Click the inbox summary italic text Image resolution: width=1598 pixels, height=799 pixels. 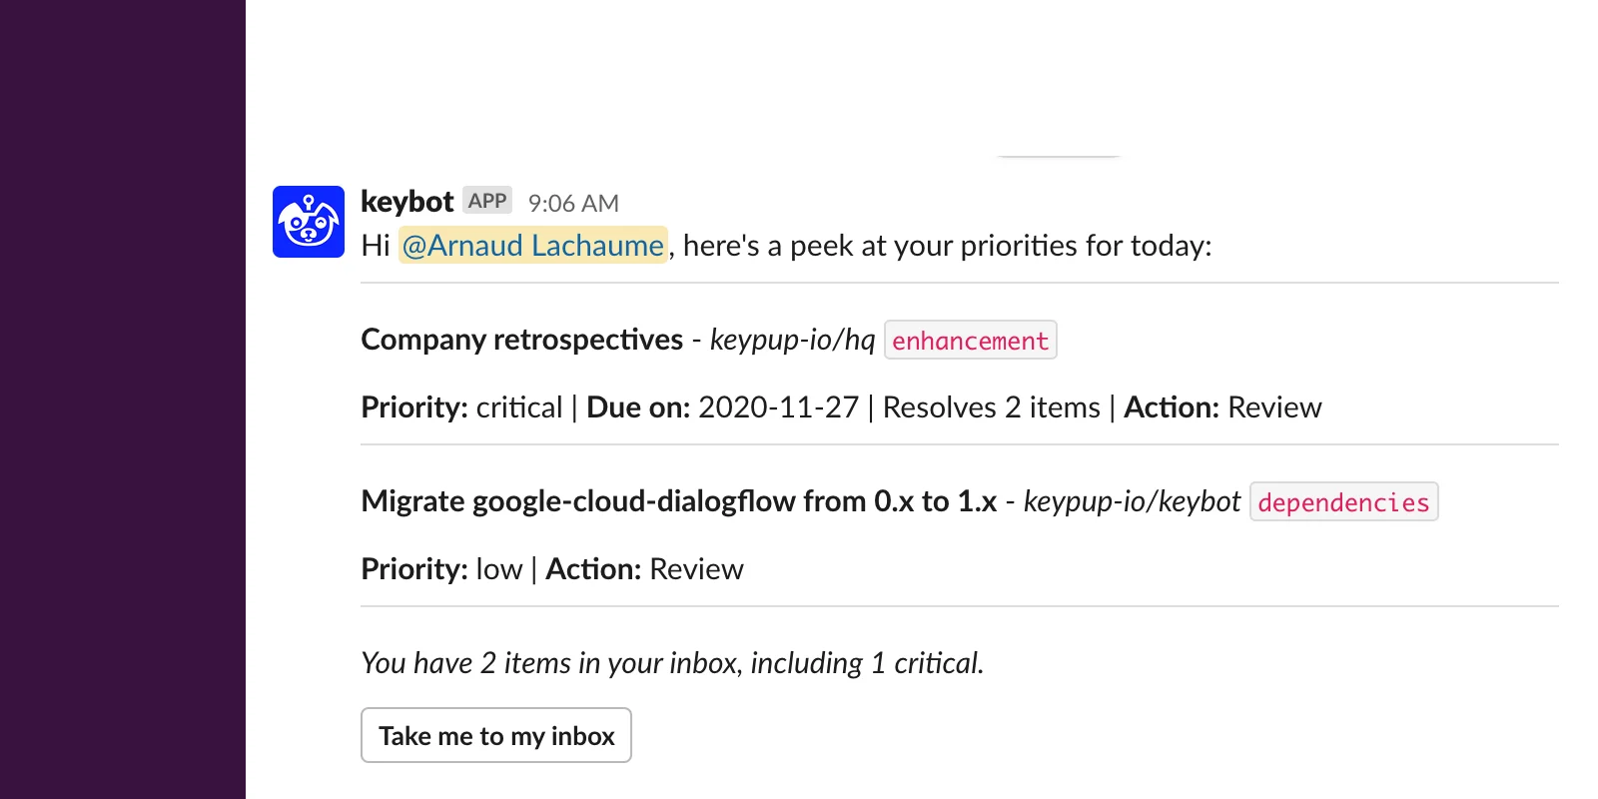point(671,662)
